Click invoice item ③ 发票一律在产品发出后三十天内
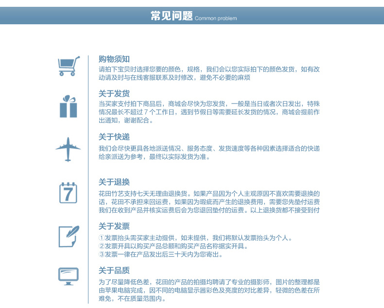 161,255
